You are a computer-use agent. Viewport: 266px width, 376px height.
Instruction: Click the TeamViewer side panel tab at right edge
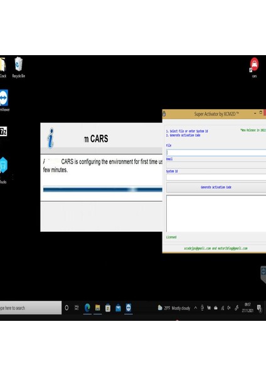pos(263,274)
